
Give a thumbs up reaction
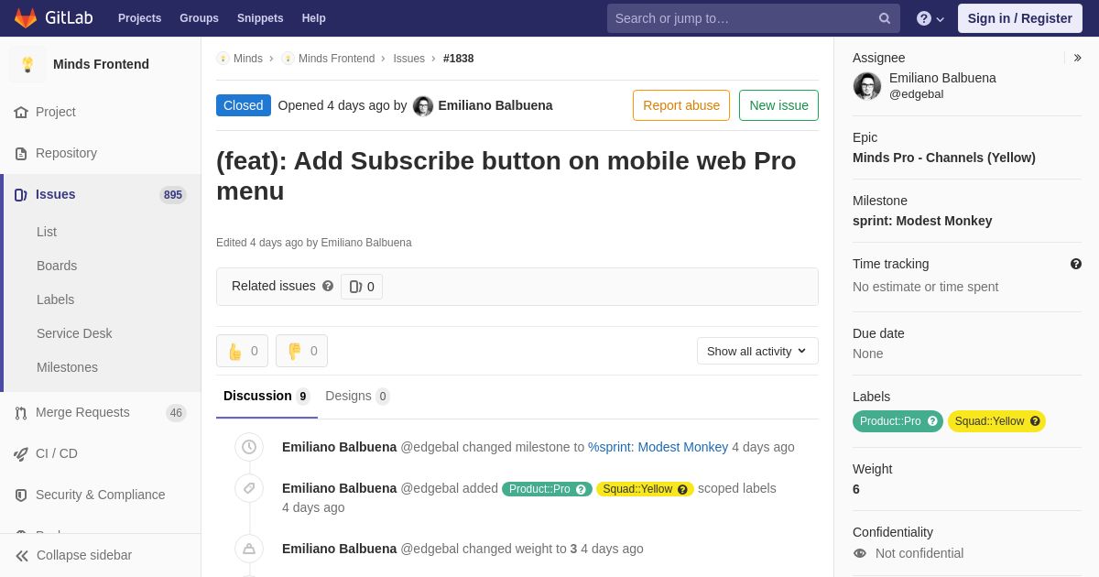(x=242, y=351)
